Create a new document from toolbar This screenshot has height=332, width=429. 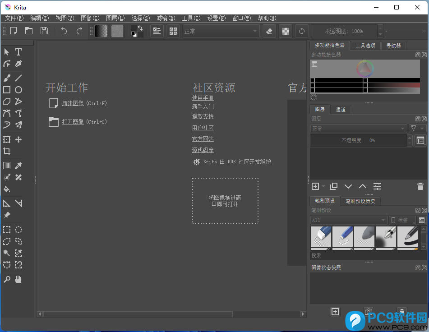click(x=14, y=31)
